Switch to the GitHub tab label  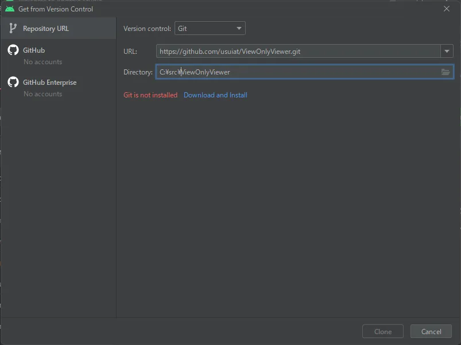[x=34, y=50]
